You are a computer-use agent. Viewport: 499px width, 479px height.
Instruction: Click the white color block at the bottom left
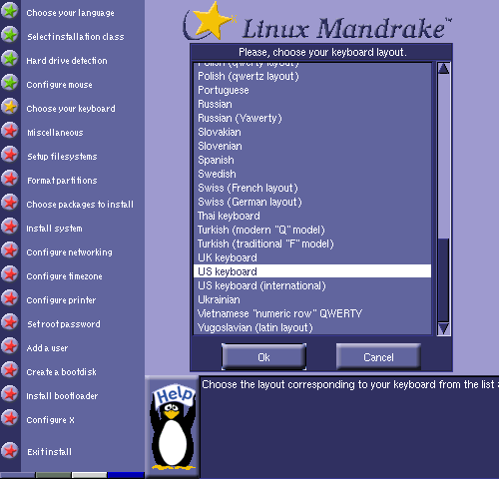pos(90,475)
